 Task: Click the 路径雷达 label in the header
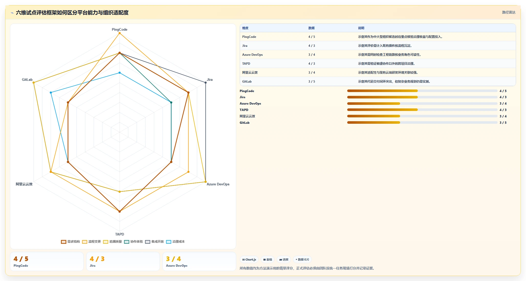(x=509, y=12)
